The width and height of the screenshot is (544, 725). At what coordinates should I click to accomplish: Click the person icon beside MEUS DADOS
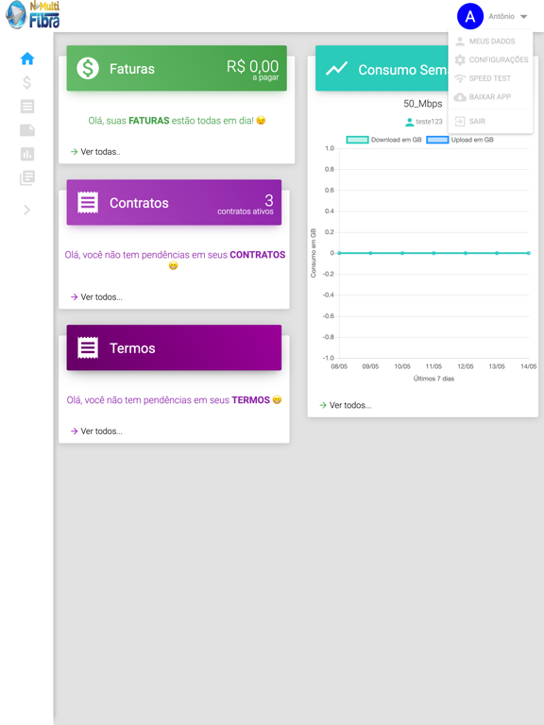click(460, 42)
